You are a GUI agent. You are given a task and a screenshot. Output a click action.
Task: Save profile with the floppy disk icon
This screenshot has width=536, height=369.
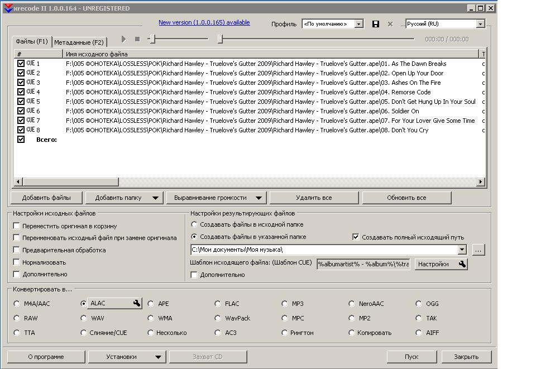coord(376,24)
